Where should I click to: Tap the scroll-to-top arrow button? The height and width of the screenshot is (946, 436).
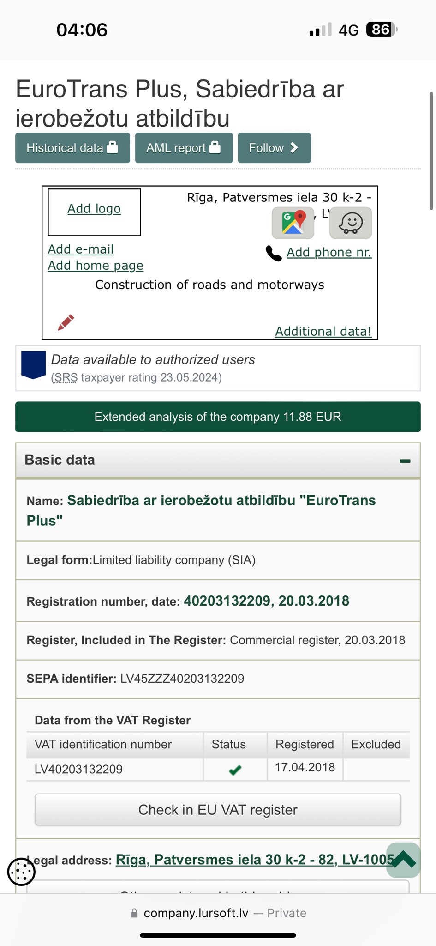[403, 860]
